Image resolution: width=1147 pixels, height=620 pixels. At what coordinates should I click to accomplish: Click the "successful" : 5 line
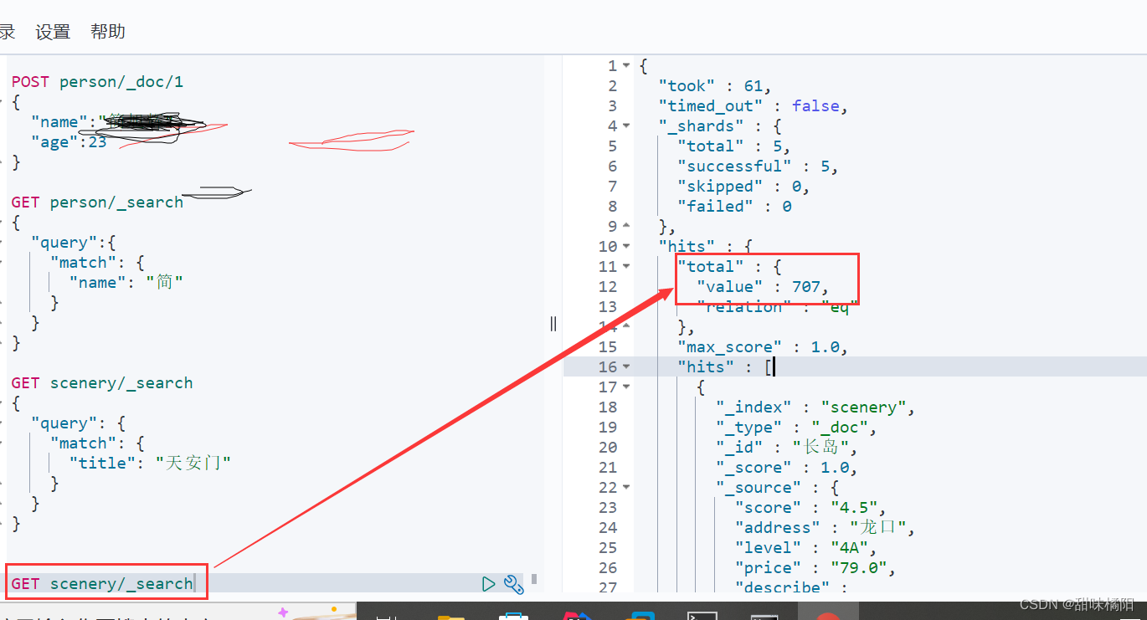point(758,167)
